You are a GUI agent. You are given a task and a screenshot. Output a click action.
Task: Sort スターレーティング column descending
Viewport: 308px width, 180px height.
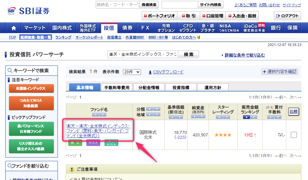pyautogui.click(x=226, y=117)
